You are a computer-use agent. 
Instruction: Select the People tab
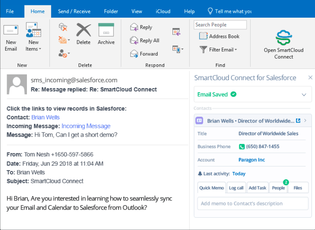[278, 188]
